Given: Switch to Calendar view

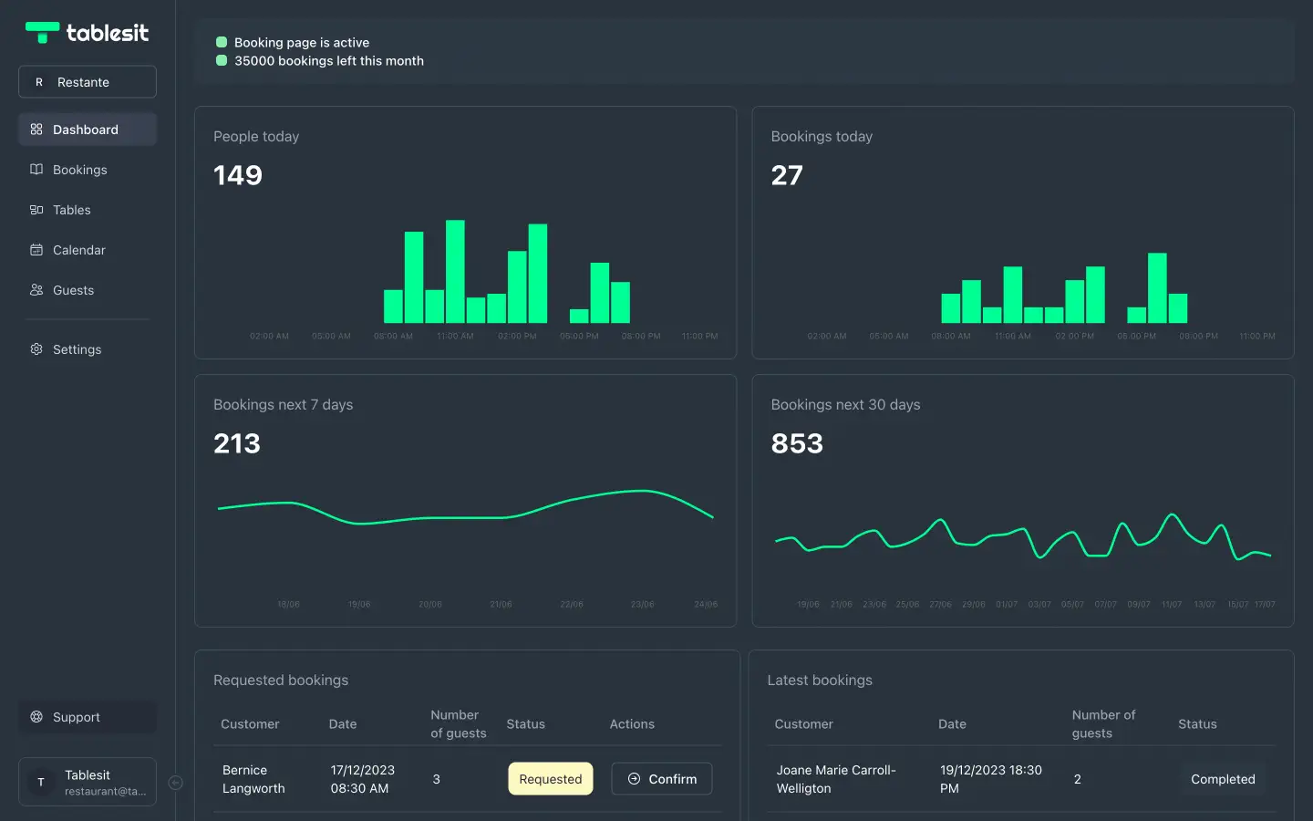Looking at the screenshot, I should 88,250.
